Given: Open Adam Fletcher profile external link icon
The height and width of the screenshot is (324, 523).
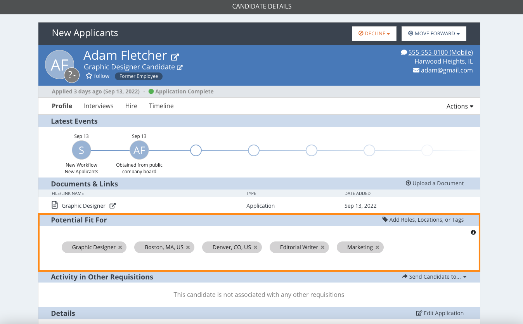Looking at the screenshot, I should point(175,57).
